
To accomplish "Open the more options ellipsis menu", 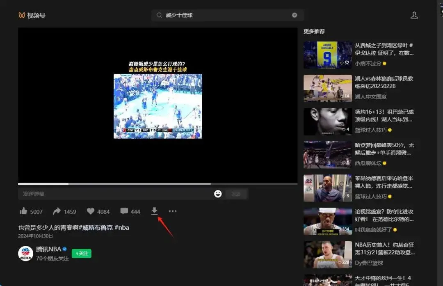I will pos(173,211).
